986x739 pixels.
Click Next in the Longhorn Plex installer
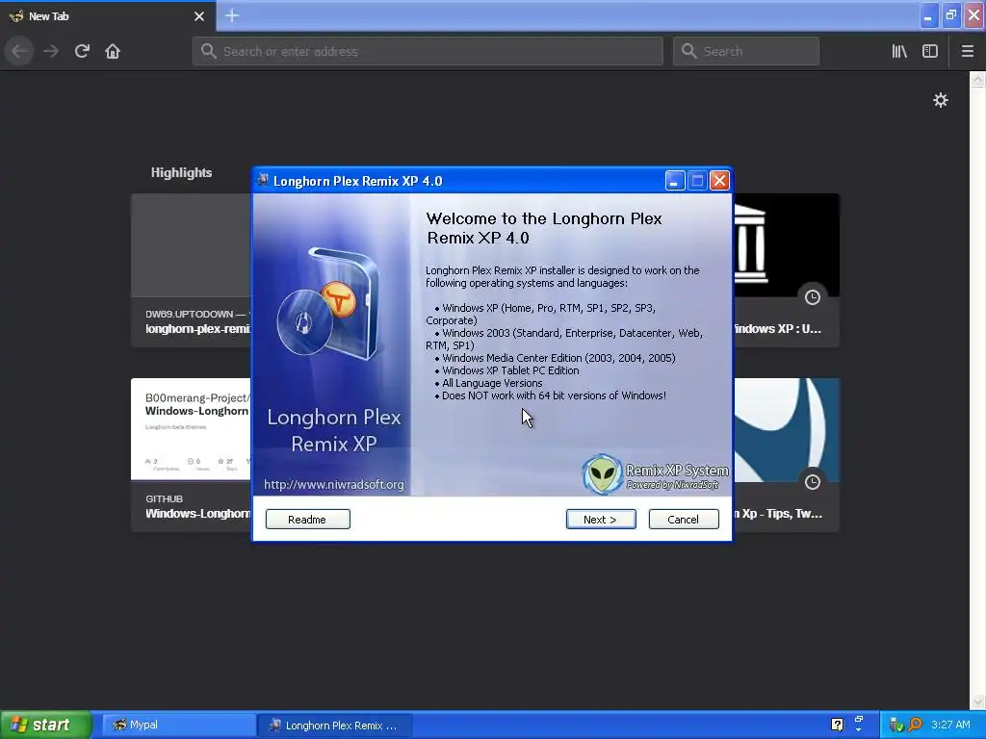[x=601, y=519]
